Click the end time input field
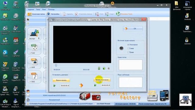The image size is (195, 110). [106, 85]
